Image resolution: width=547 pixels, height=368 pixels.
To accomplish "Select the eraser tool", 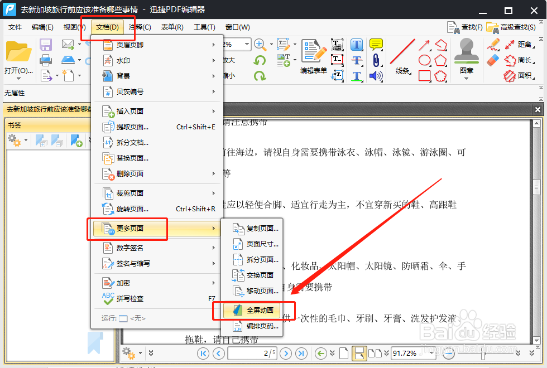I will (x=493, y=60).
